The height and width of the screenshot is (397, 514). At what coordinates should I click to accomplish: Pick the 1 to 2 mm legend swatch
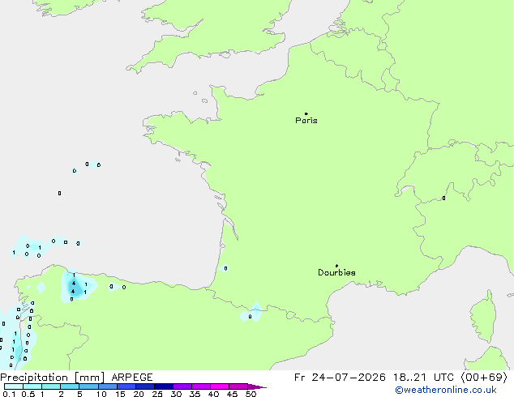tap(51, 386)
